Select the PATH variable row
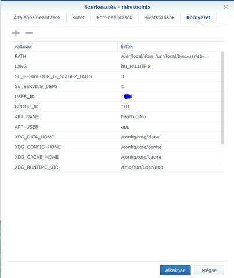Screen dimensions: 234x278 tap(116, 56)
